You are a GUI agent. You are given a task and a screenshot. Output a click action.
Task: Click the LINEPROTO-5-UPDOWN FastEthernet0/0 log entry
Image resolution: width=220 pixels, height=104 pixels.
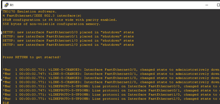[x=111, y=86]
